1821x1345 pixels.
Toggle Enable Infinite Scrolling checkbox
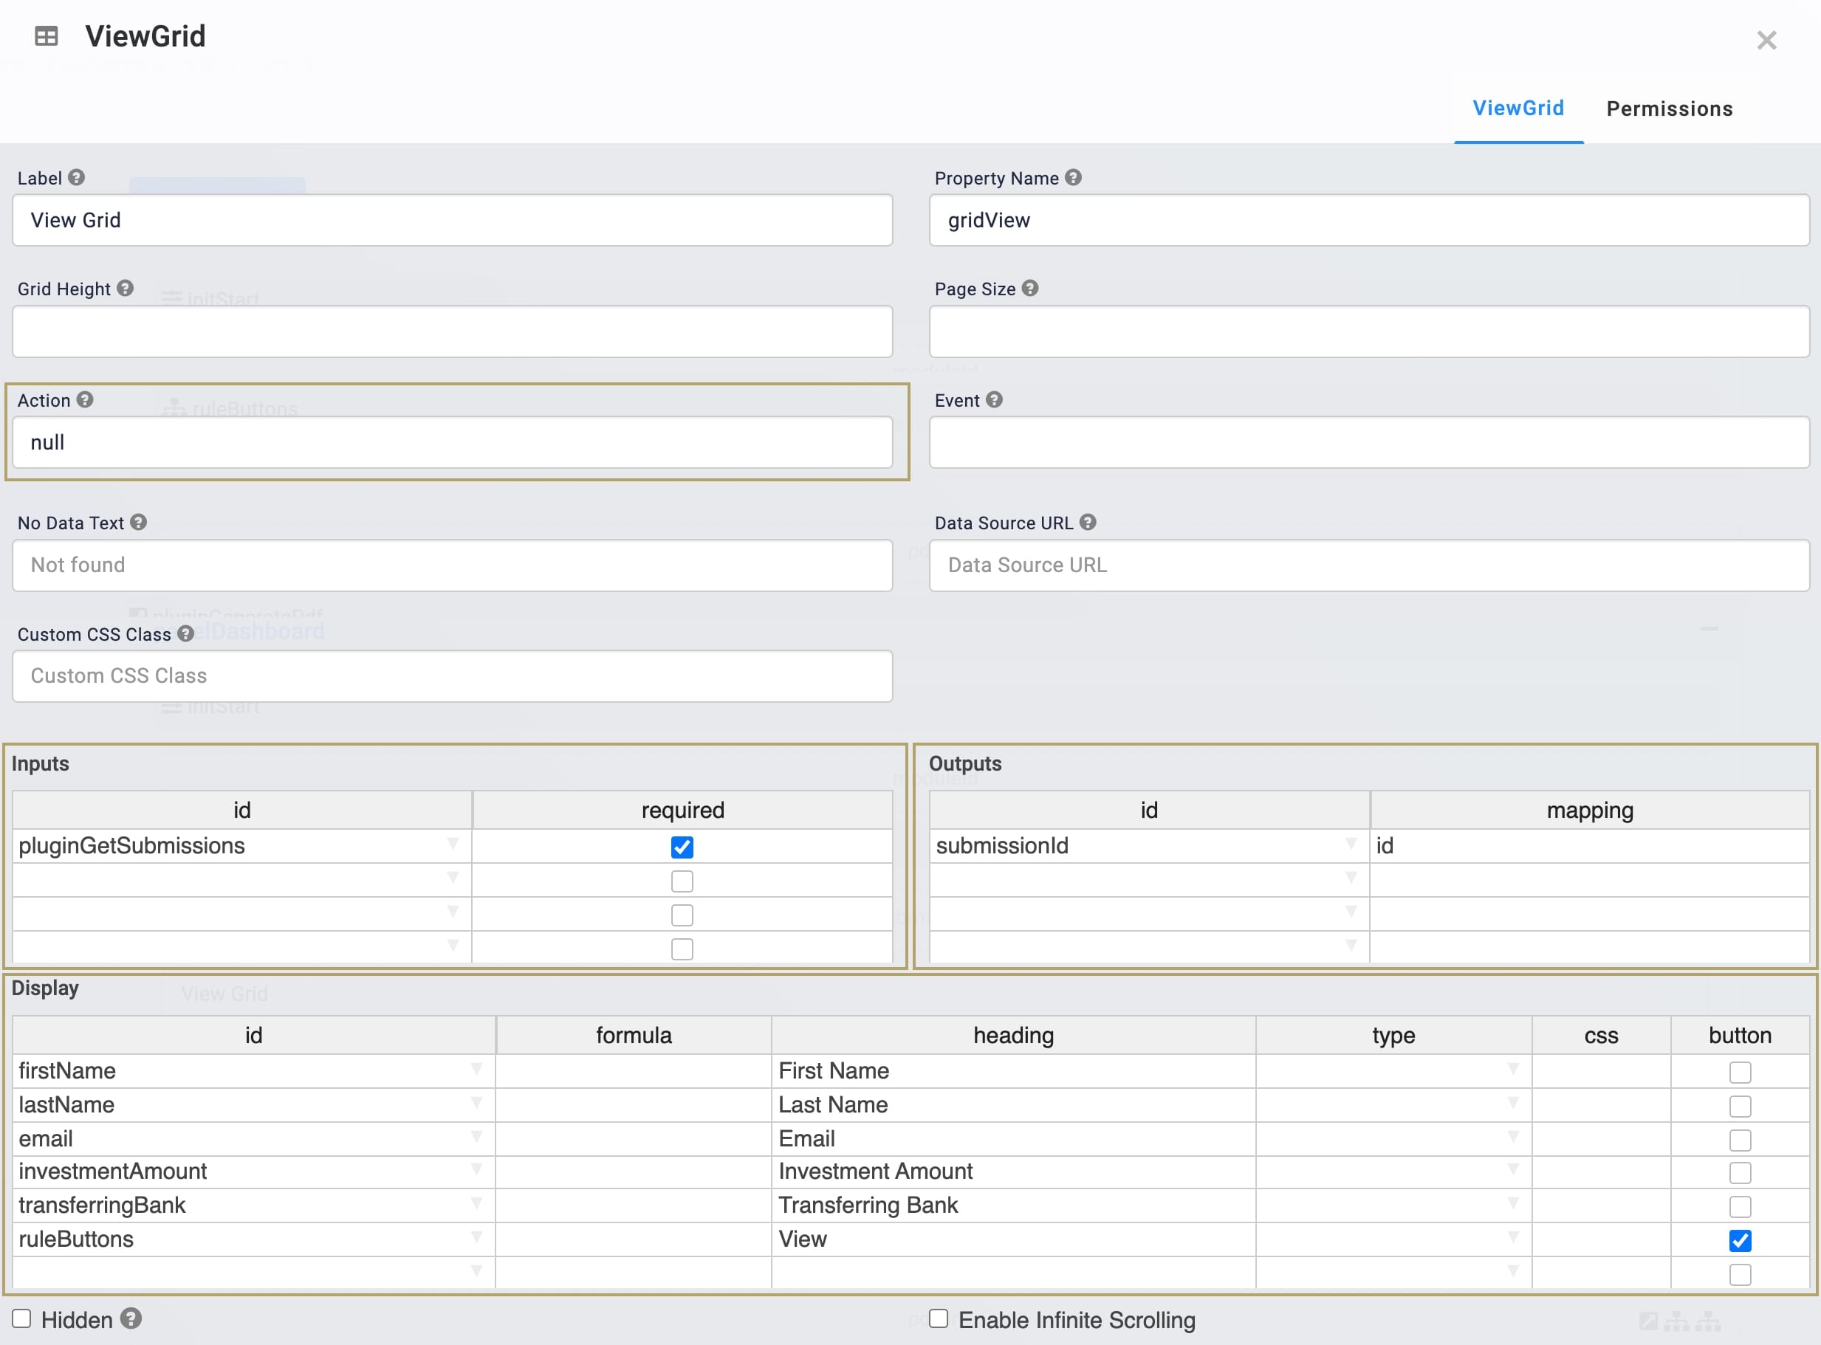coord(938,1318)
